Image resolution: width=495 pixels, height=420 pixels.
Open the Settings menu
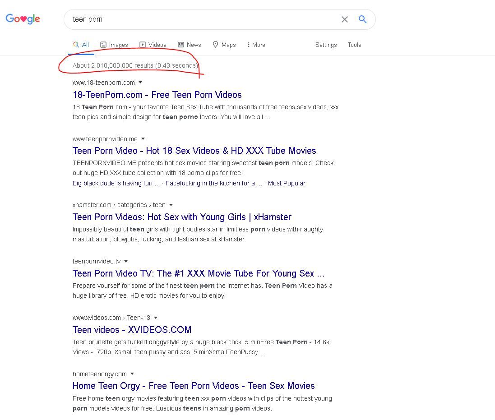(326, 45)
